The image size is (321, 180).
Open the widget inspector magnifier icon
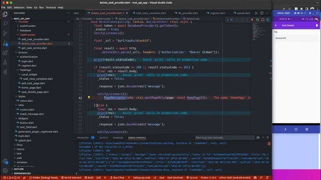(x=268, y=20)
